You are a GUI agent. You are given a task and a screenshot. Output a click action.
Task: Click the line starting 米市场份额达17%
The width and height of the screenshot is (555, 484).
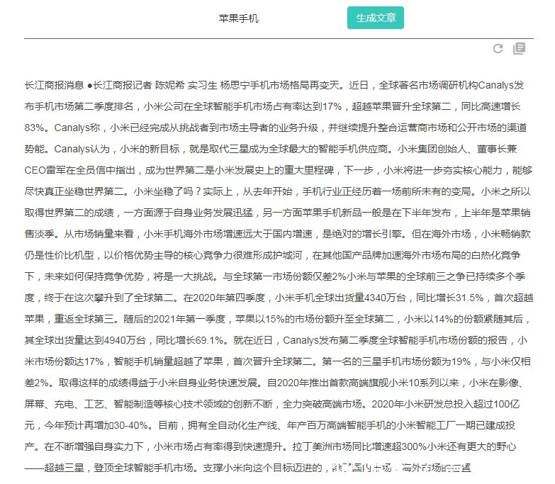[x=278, y=361]
